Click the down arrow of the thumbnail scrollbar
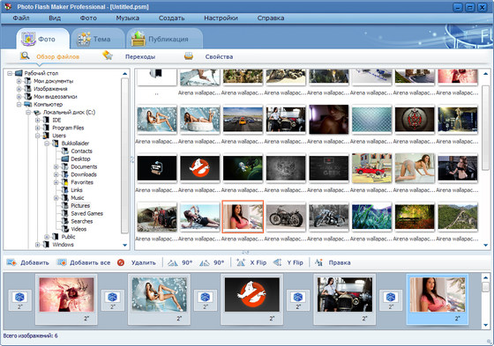The width and height of the screenshot is (494, 346). click(485, 245)
